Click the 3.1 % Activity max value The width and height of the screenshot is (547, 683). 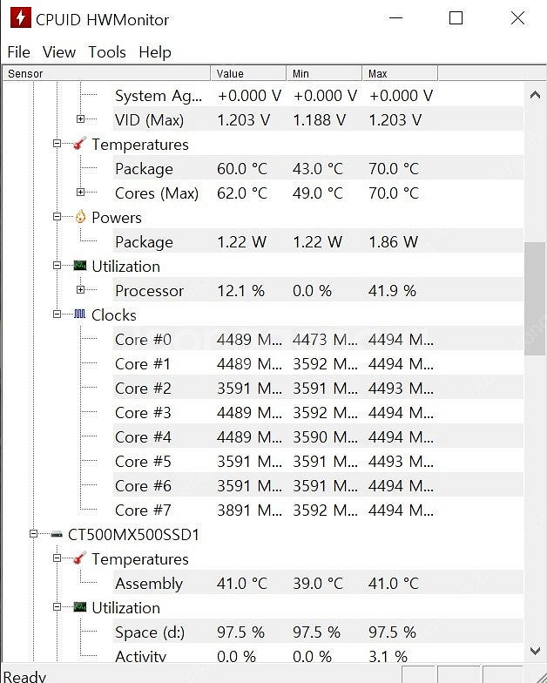(x=388, y=656)
